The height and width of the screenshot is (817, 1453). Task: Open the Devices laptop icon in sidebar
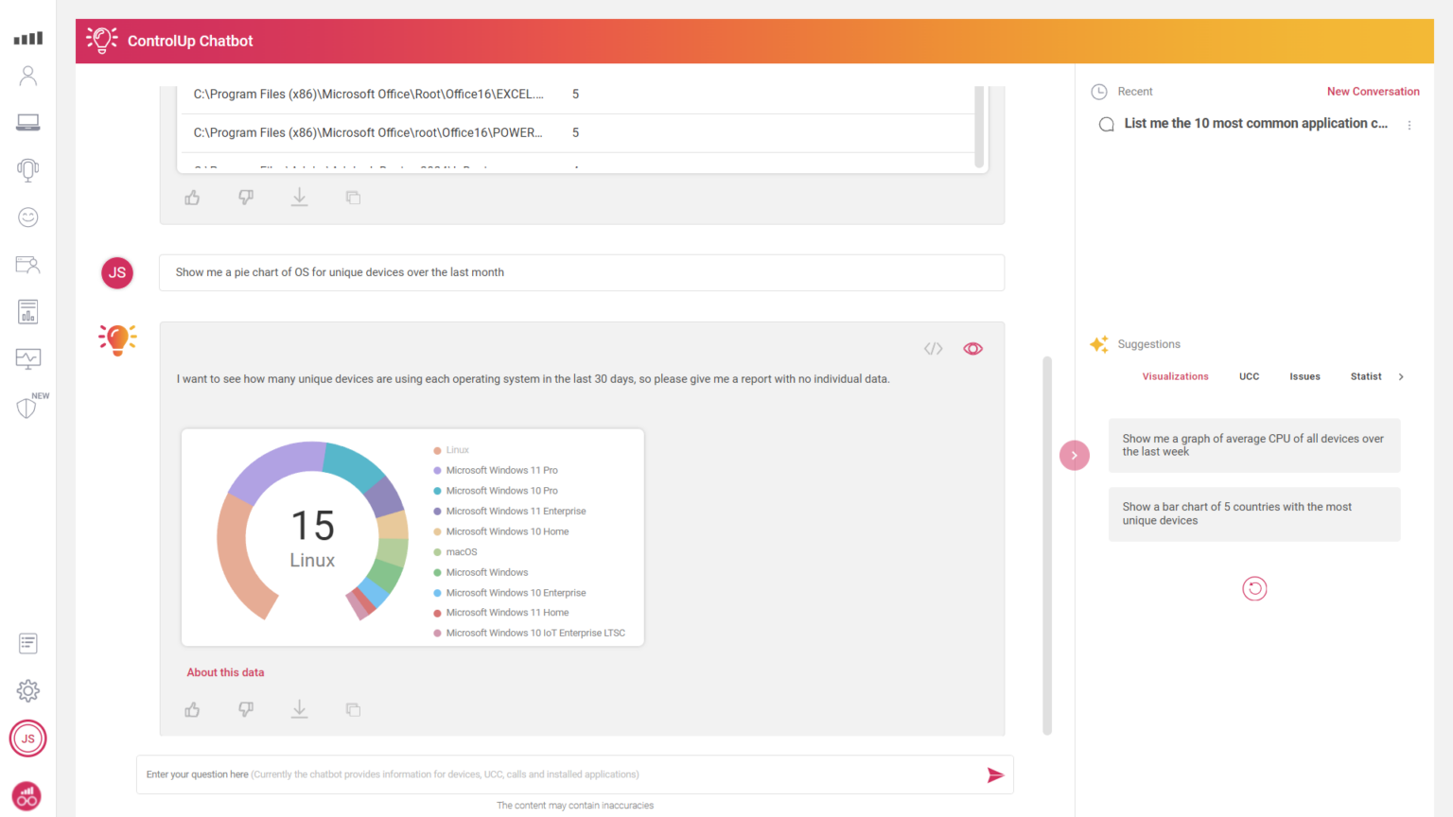click(27, 122)
